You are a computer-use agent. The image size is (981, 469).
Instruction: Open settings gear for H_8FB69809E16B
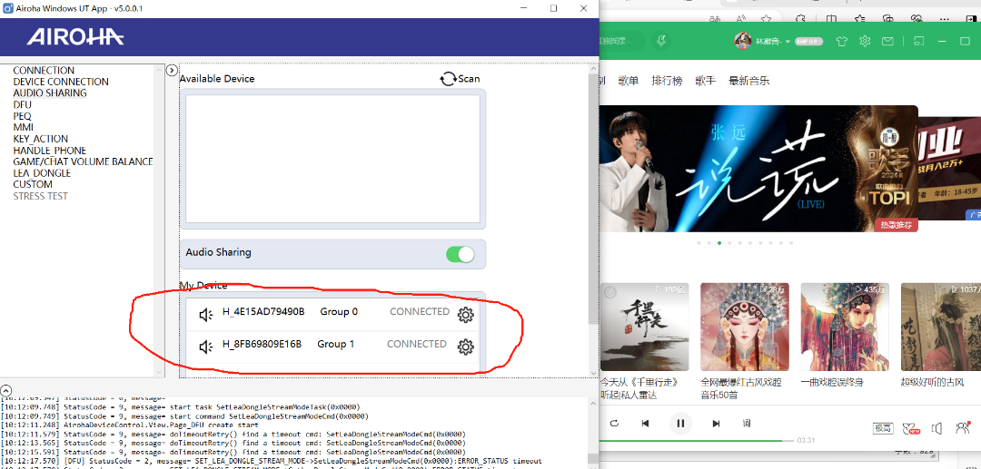(465, 347)
